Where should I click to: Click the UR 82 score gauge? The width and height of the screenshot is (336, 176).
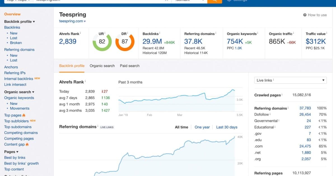point(102,42)
